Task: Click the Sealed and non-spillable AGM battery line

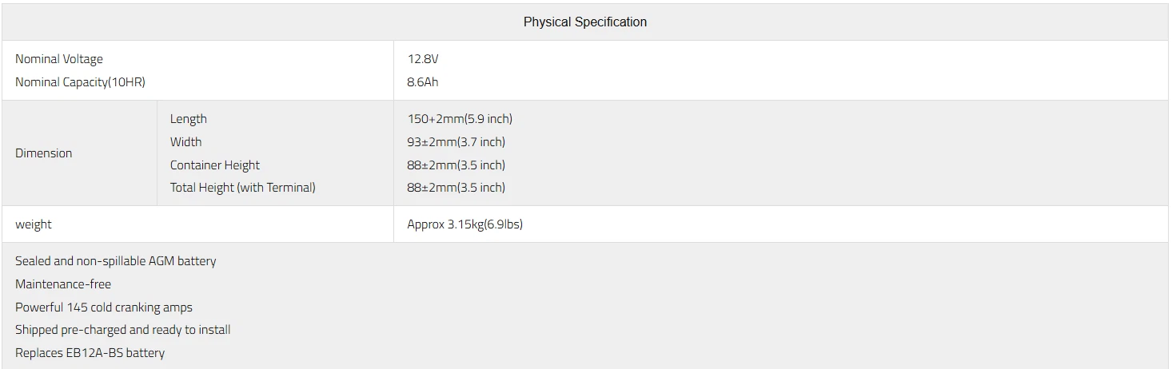Action: (x=115, y=261)
